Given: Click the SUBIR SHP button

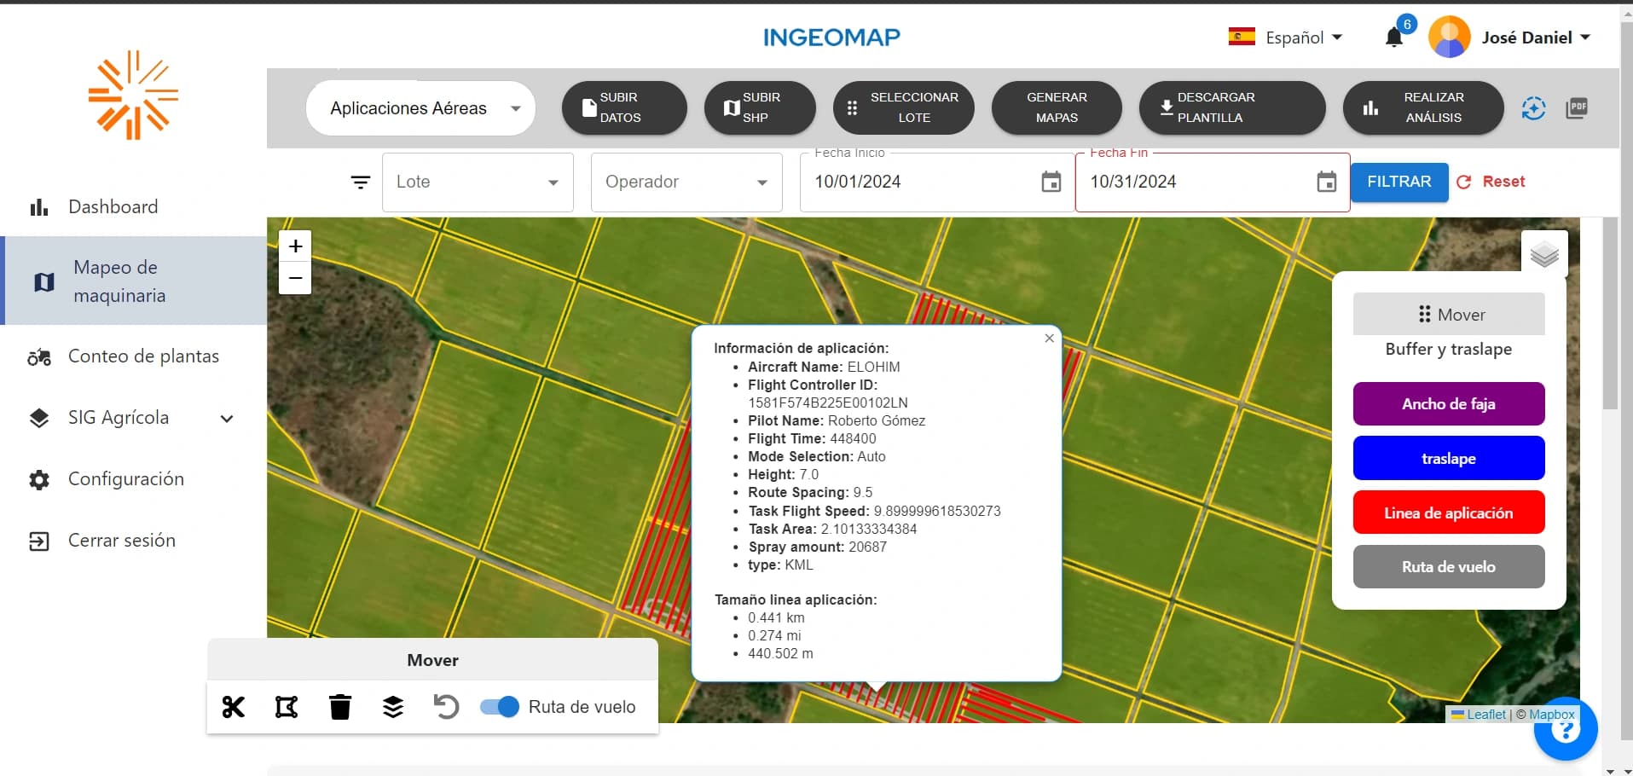Looking at the screenshot, I should (x=760, y=108).
